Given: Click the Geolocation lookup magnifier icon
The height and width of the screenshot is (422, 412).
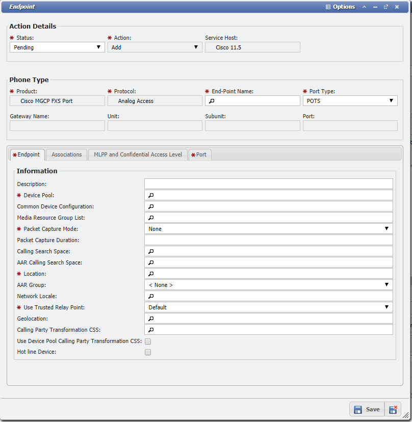Looking at the screenshot, I should coord(151,319).
